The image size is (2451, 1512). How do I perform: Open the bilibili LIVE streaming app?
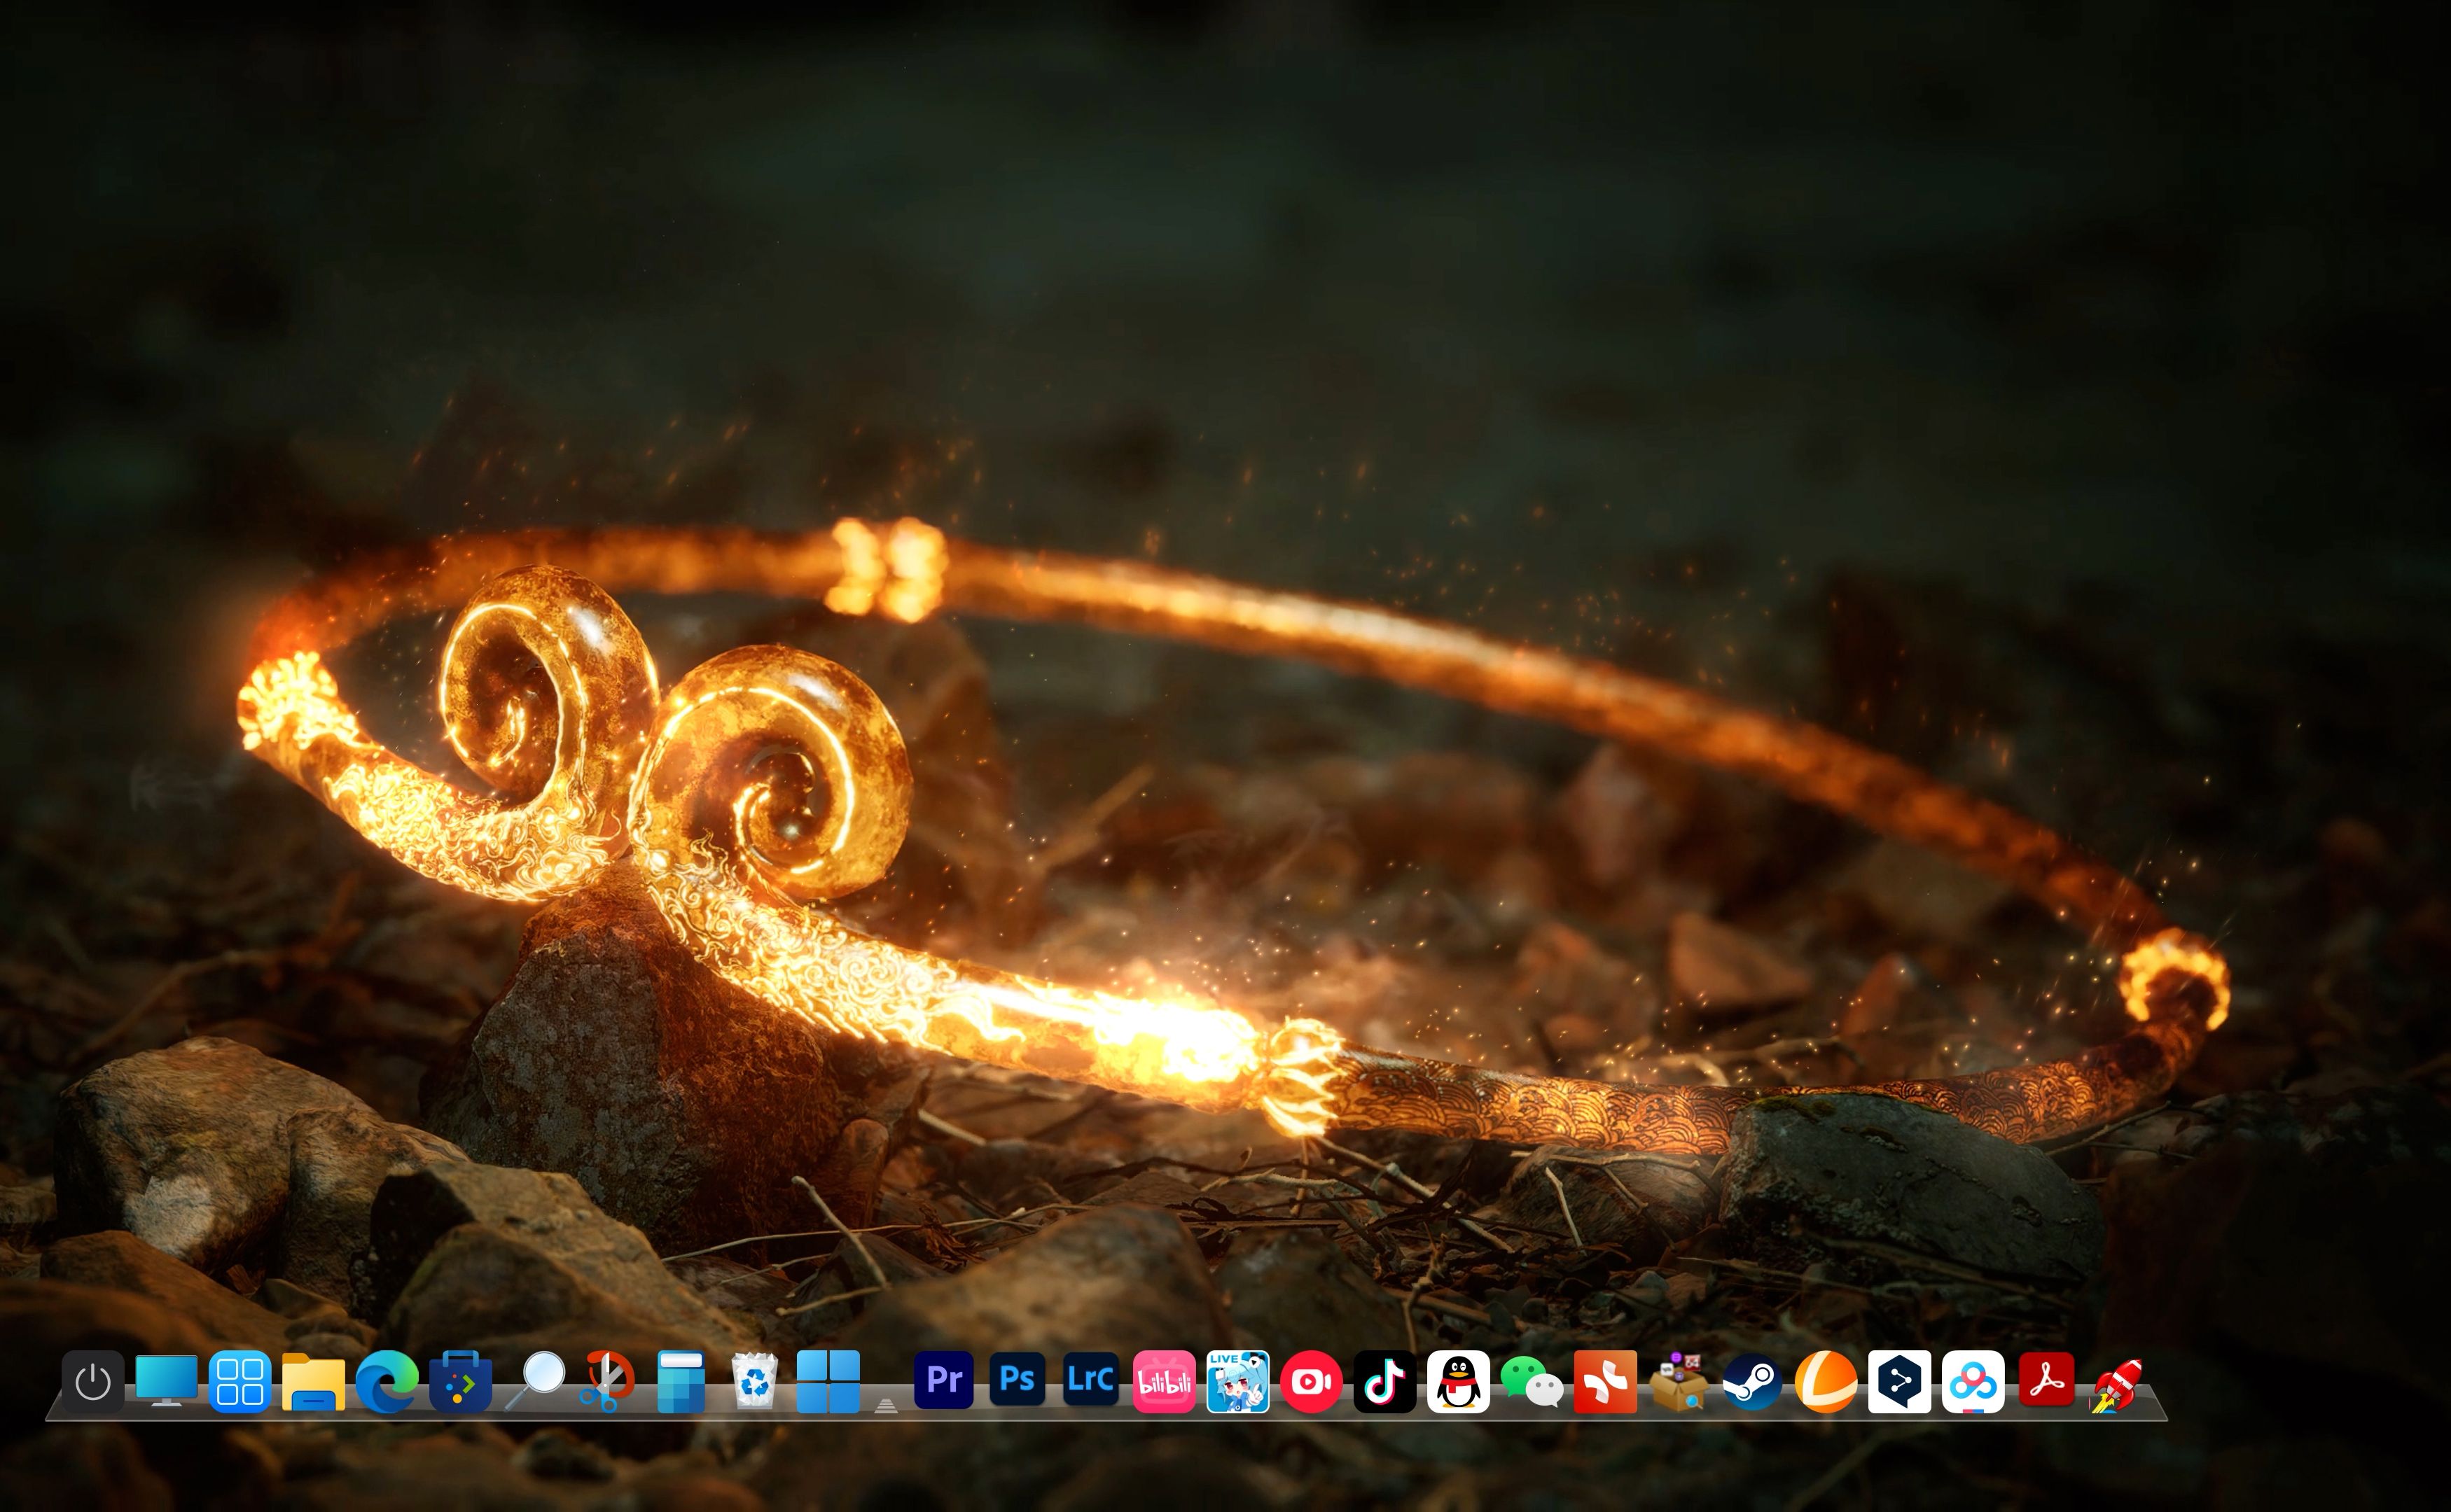click(1237, 1382)
